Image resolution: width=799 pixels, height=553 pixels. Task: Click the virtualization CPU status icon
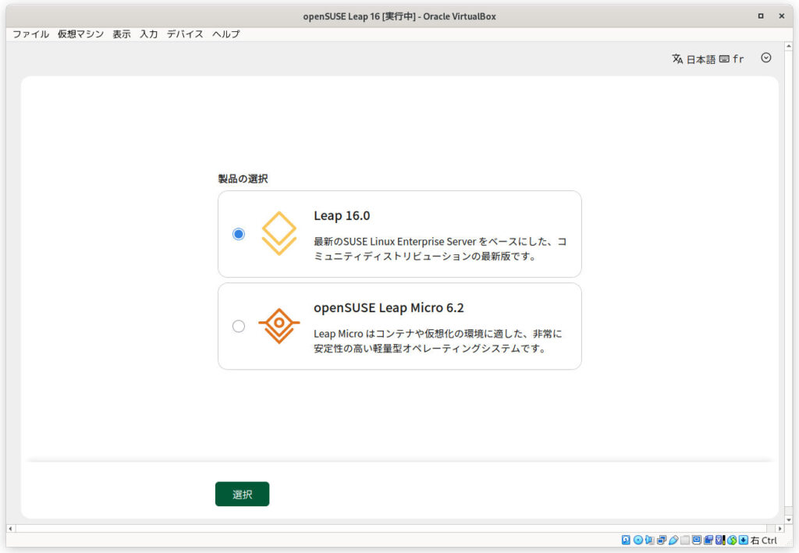[x=720, y=541]
